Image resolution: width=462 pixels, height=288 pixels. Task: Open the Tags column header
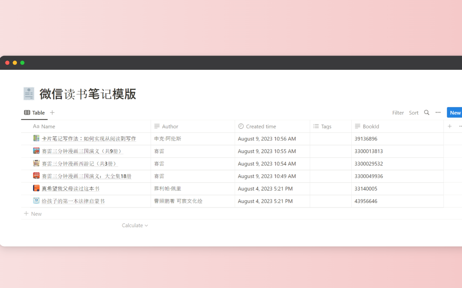pyautogui.click(x=331, y=126)
